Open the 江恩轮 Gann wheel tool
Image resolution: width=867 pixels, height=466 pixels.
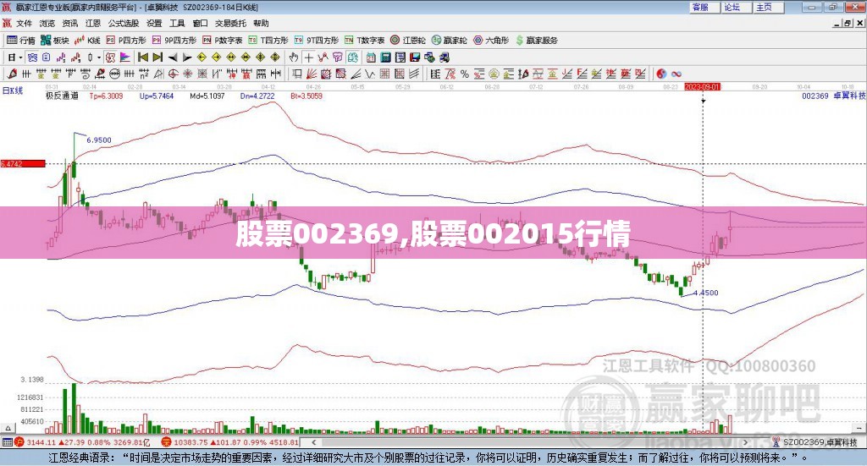(x=408, y=41)
